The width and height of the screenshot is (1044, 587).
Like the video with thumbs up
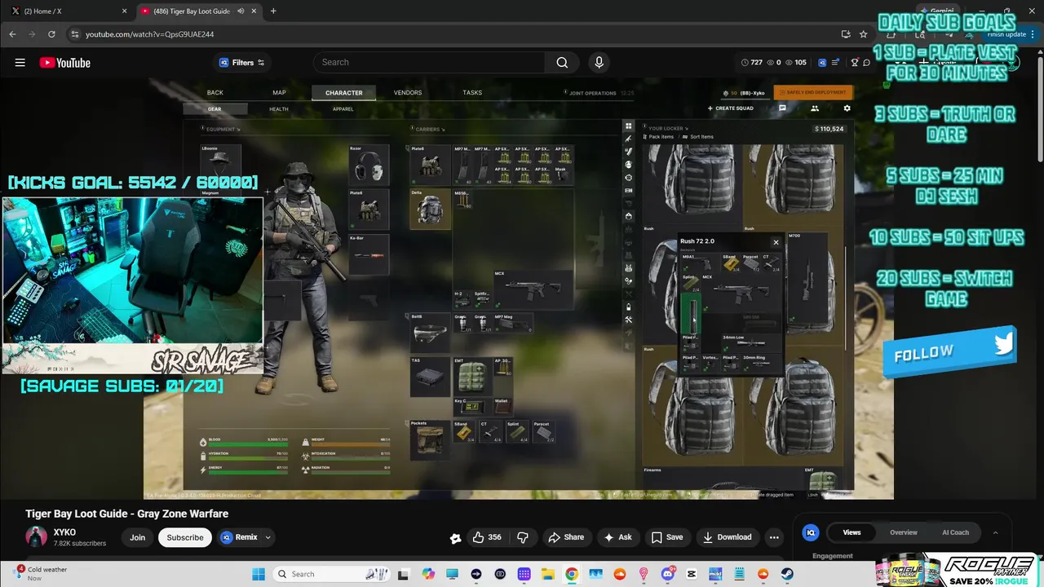[x=487, y=537]
